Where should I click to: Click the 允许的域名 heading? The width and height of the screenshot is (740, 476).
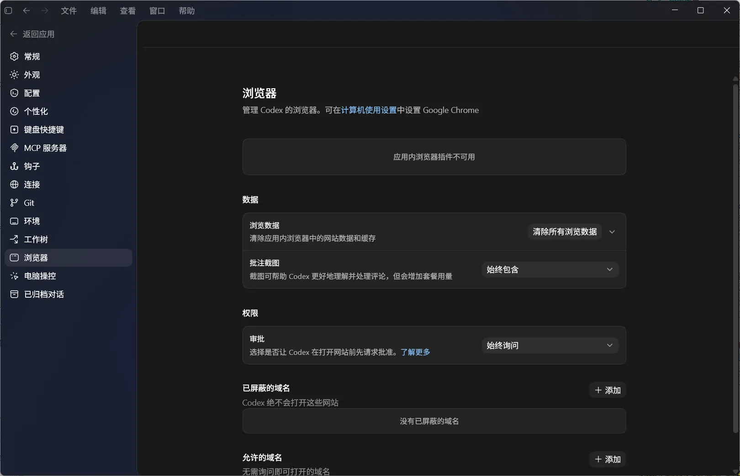click(262, 458)
